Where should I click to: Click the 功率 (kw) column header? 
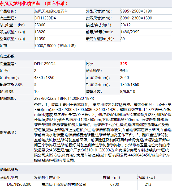(x=146, y=177)
